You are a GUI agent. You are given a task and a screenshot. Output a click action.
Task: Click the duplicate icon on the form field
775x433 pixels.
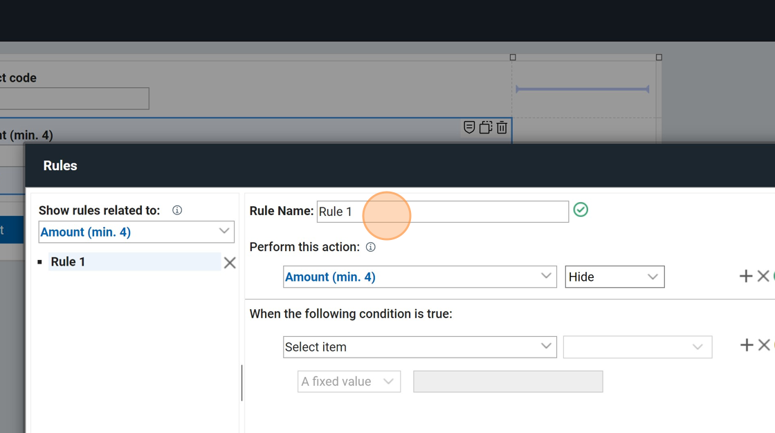tap(486, 127)
